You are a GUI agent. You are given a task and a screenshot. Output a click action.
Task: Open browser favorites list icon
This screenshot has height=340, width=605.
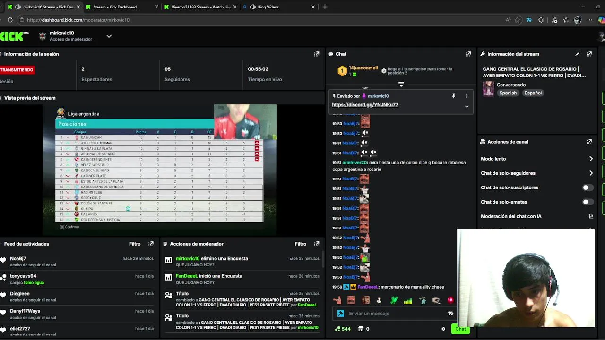pyautogui.click(x=566, y=20)
